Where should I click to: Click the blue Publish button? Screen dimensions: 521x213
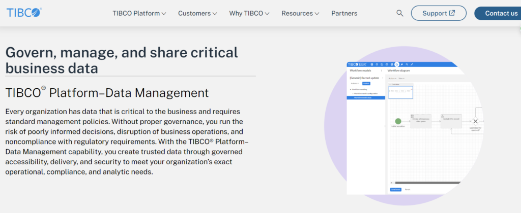coord(366,84)
